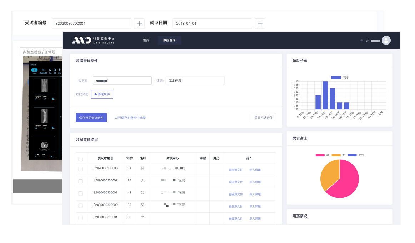
Task: Select the move tool in image viewer
Action: pyautogui.click(x=59, y=70)
